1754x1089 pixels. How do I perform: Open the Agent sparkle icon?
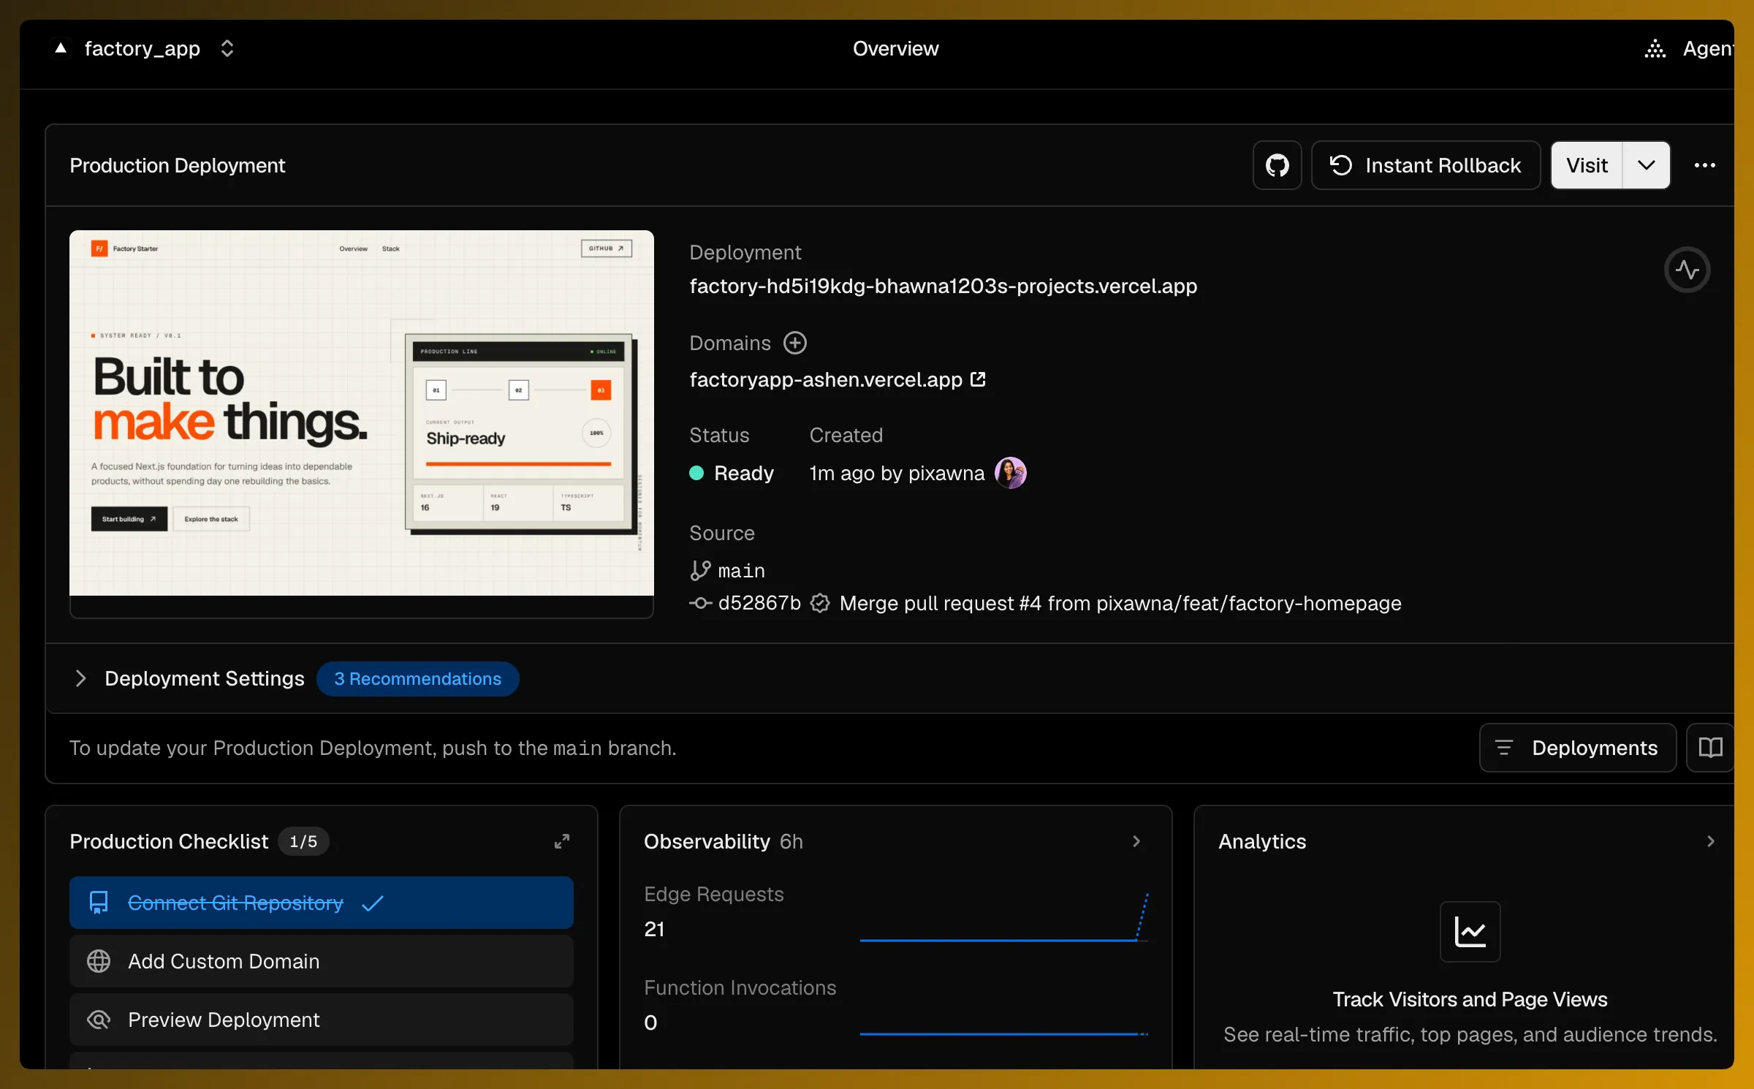[x=1655, y=48]
